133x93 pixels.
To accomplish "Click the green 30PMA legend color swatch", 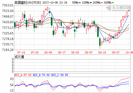I will point(113,3).
